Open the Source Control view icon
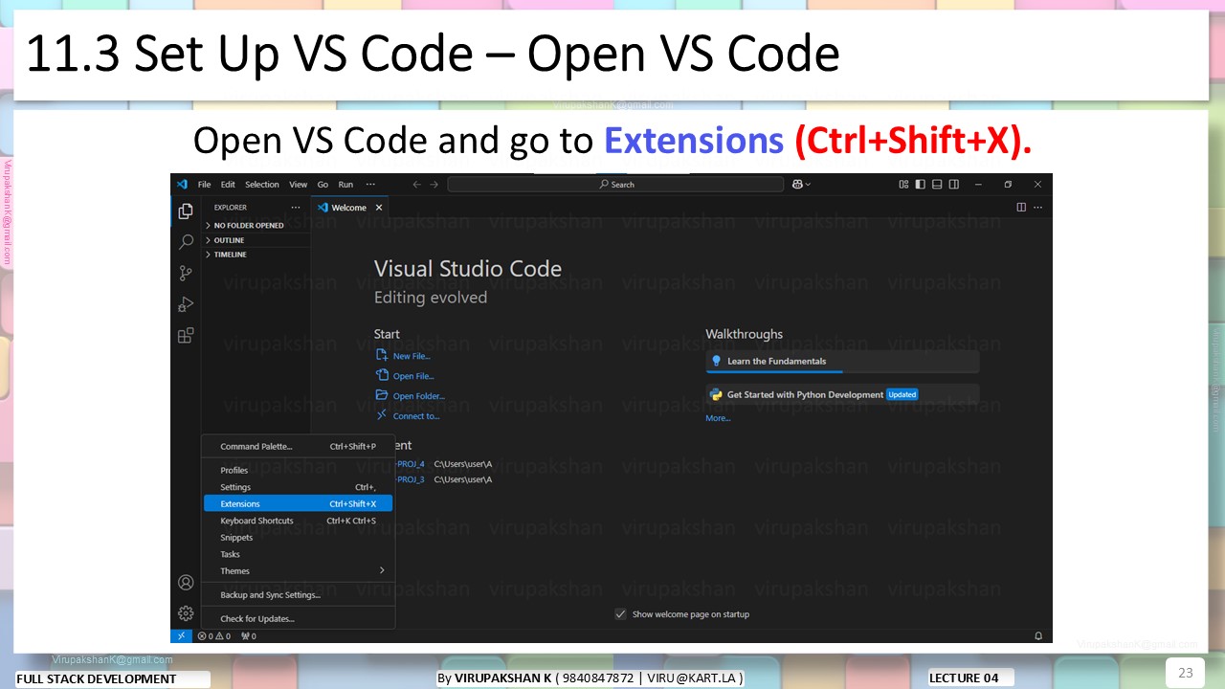The image size is (1225, 689). (x=186, y=273)
